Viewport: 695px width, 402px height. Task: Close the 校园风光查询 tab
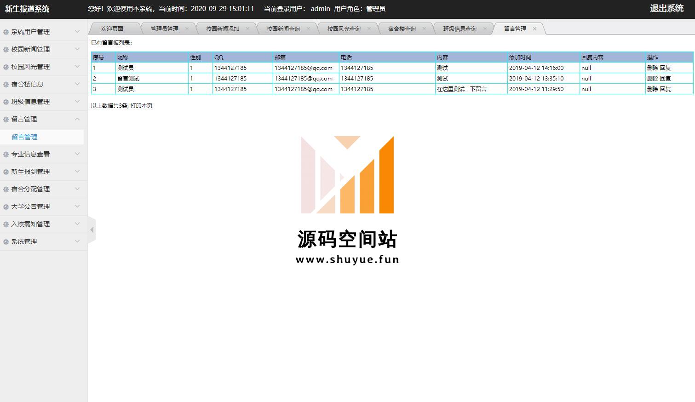point(369,29)
